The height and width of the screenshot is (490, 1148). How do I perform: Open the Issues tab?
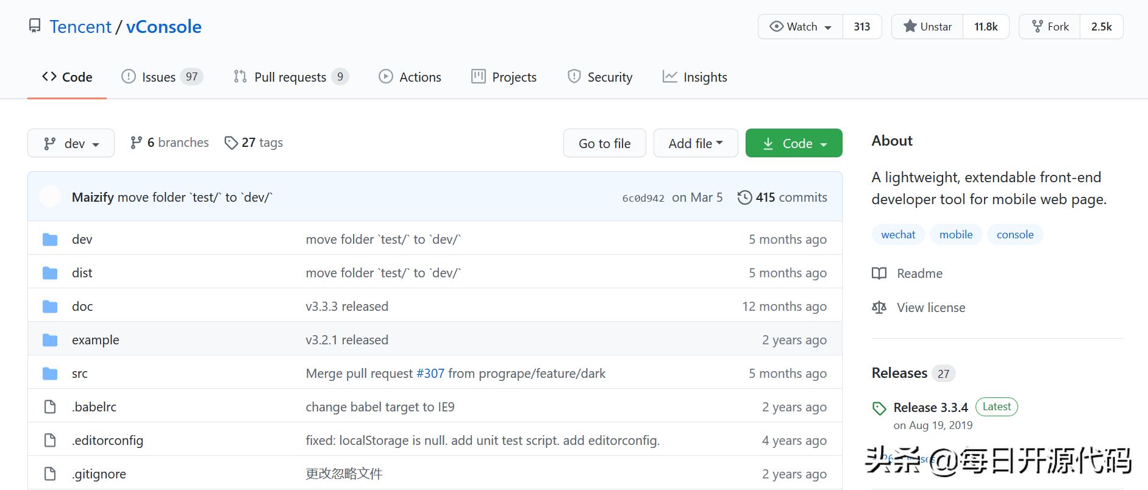tap(162, 77)
